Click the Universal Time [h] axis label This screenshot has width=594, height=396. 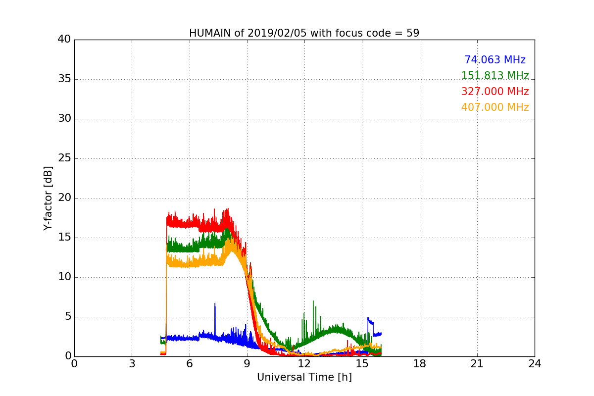click(304, 377)
